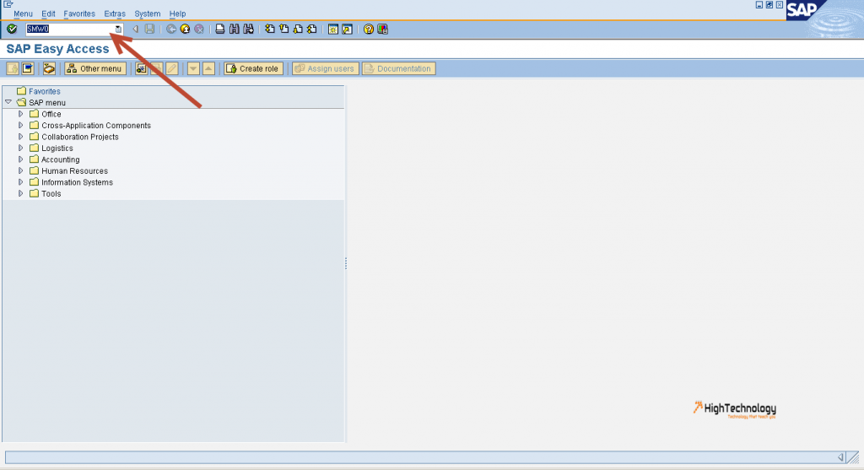Open the Menu menu
864x470 pixels.
pos(23,14)
